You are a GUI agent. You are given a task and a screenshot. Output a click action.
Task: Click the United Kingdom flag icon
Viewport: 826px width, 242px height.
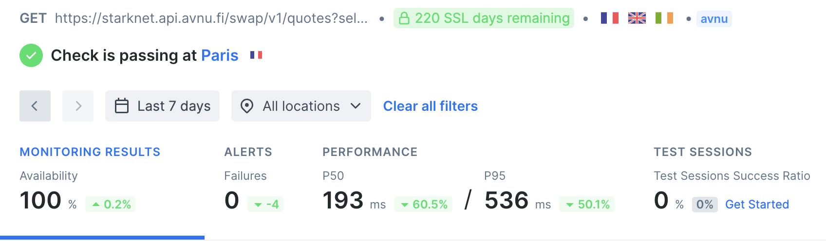pos(637,18)
